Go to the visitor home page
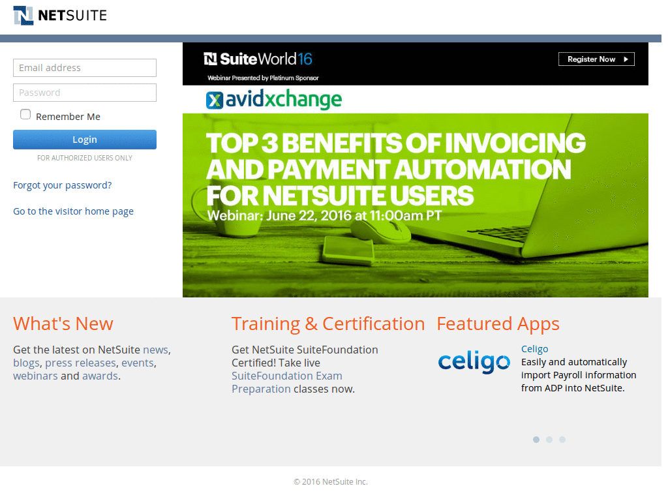Screen dimensions: 668x497 click(73, 211)
